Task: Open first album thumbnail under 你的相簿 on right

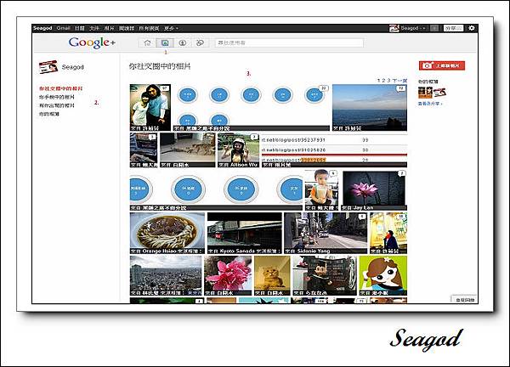Action: point(425,93)
